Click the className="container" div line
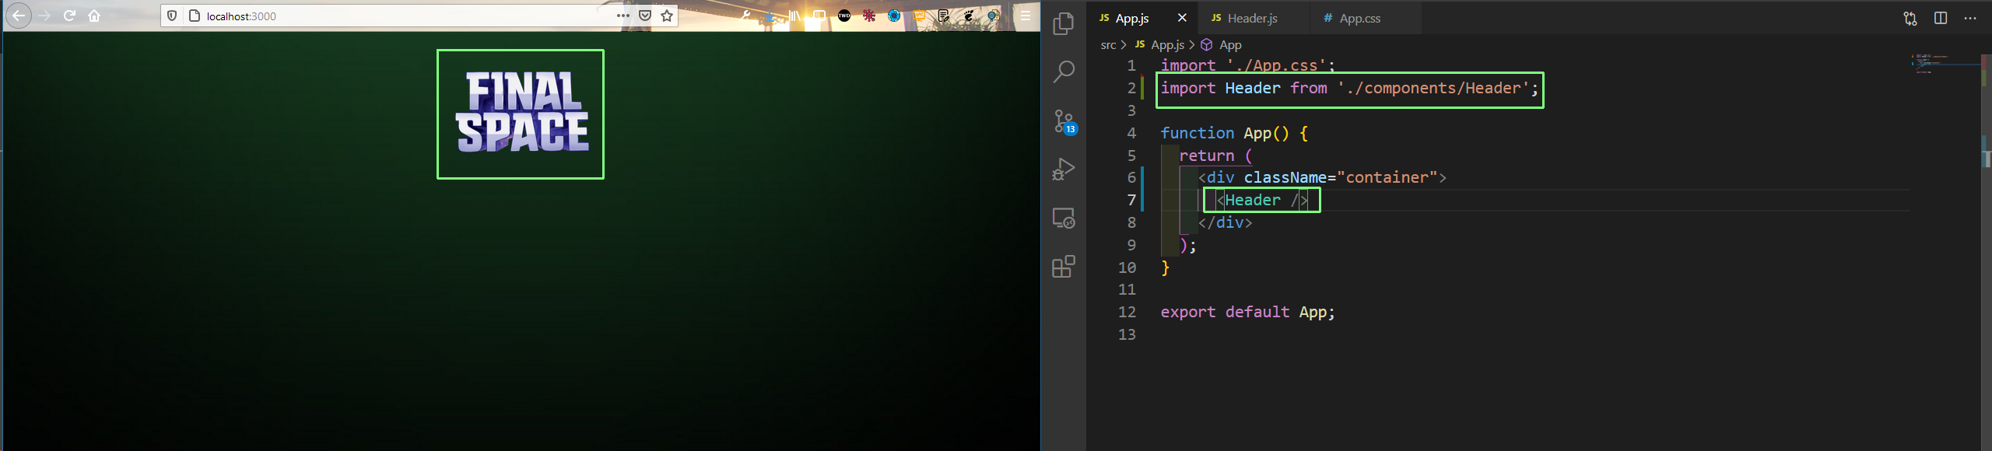Image resolution: width=1992 pixels, height=451 pixels. click(1322, 178)
